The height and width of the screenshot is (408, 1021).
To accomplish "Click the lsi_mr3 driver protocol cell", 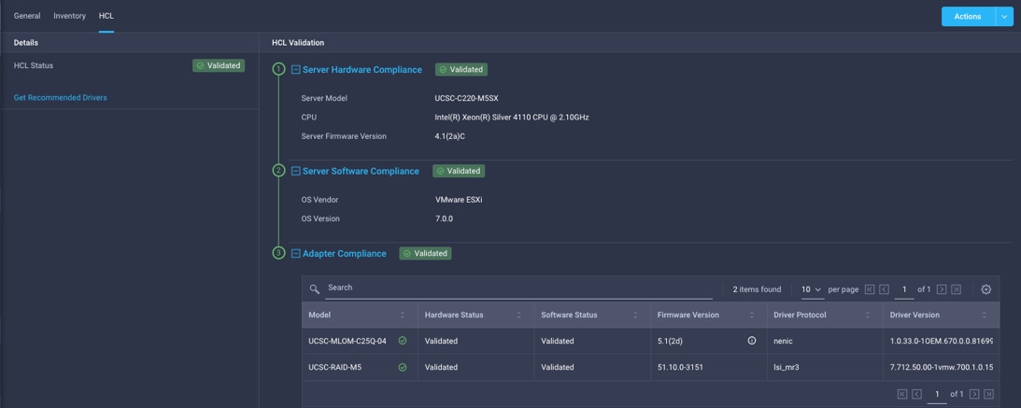I will [x=824, y=367].
